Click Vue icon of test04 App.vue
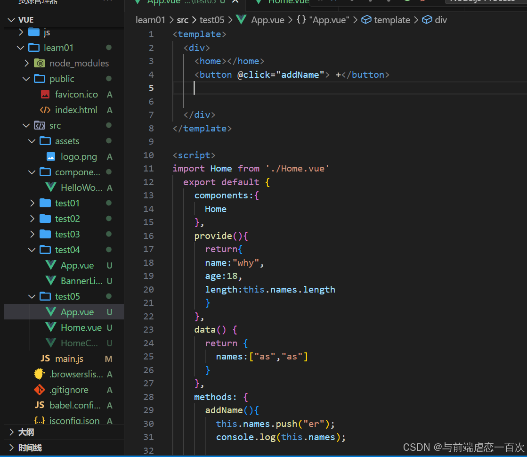 (x=51, y=265)
